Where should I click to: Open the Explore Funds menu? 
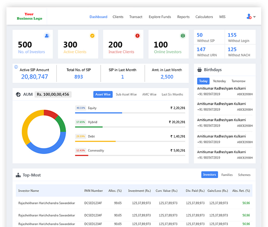click(x=160, y=17)
